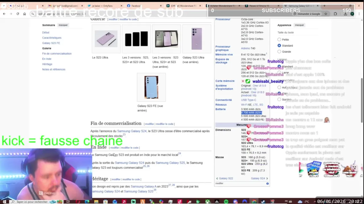Hide Sommaire with the masquer button

click(63, 25)
